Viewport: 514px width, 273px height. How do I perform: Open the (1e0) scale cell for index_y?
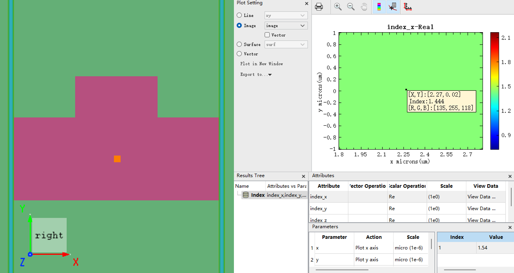pyautogui.click(x=447, y=208)
